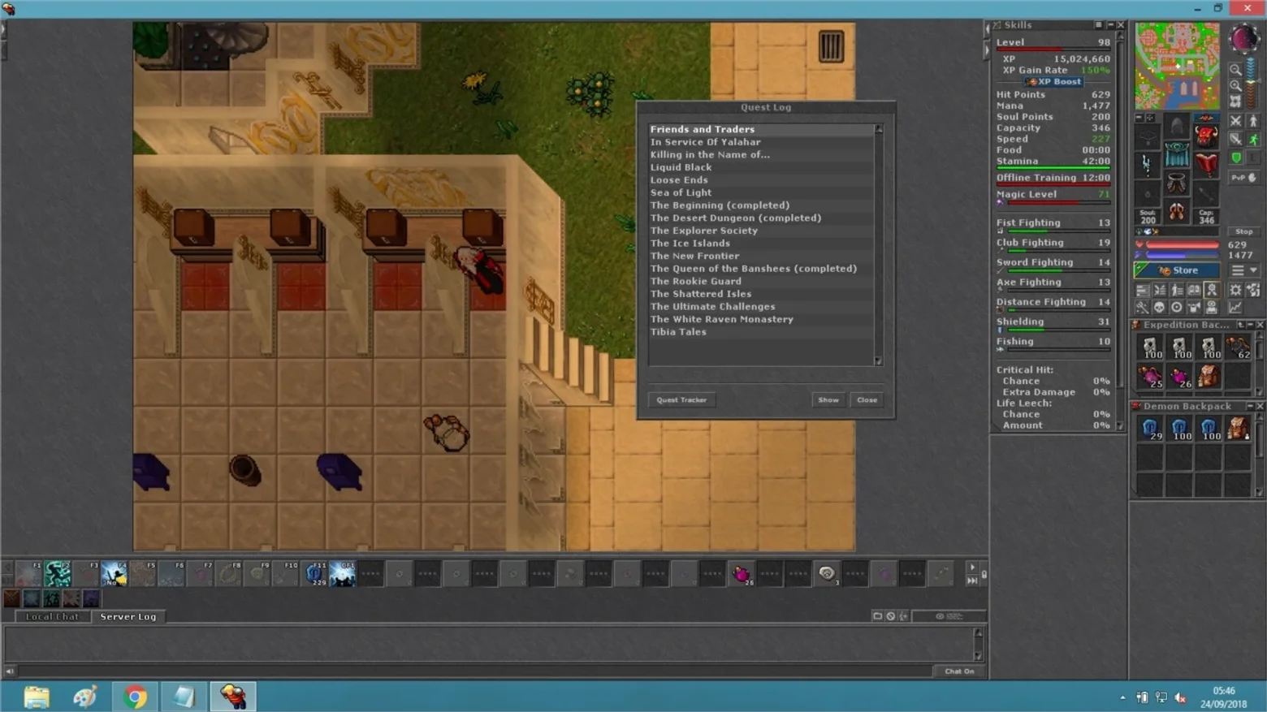1267x712 pixels.
Task: Click the Tibia client taskbar icon
Action: tap(233, 697)
